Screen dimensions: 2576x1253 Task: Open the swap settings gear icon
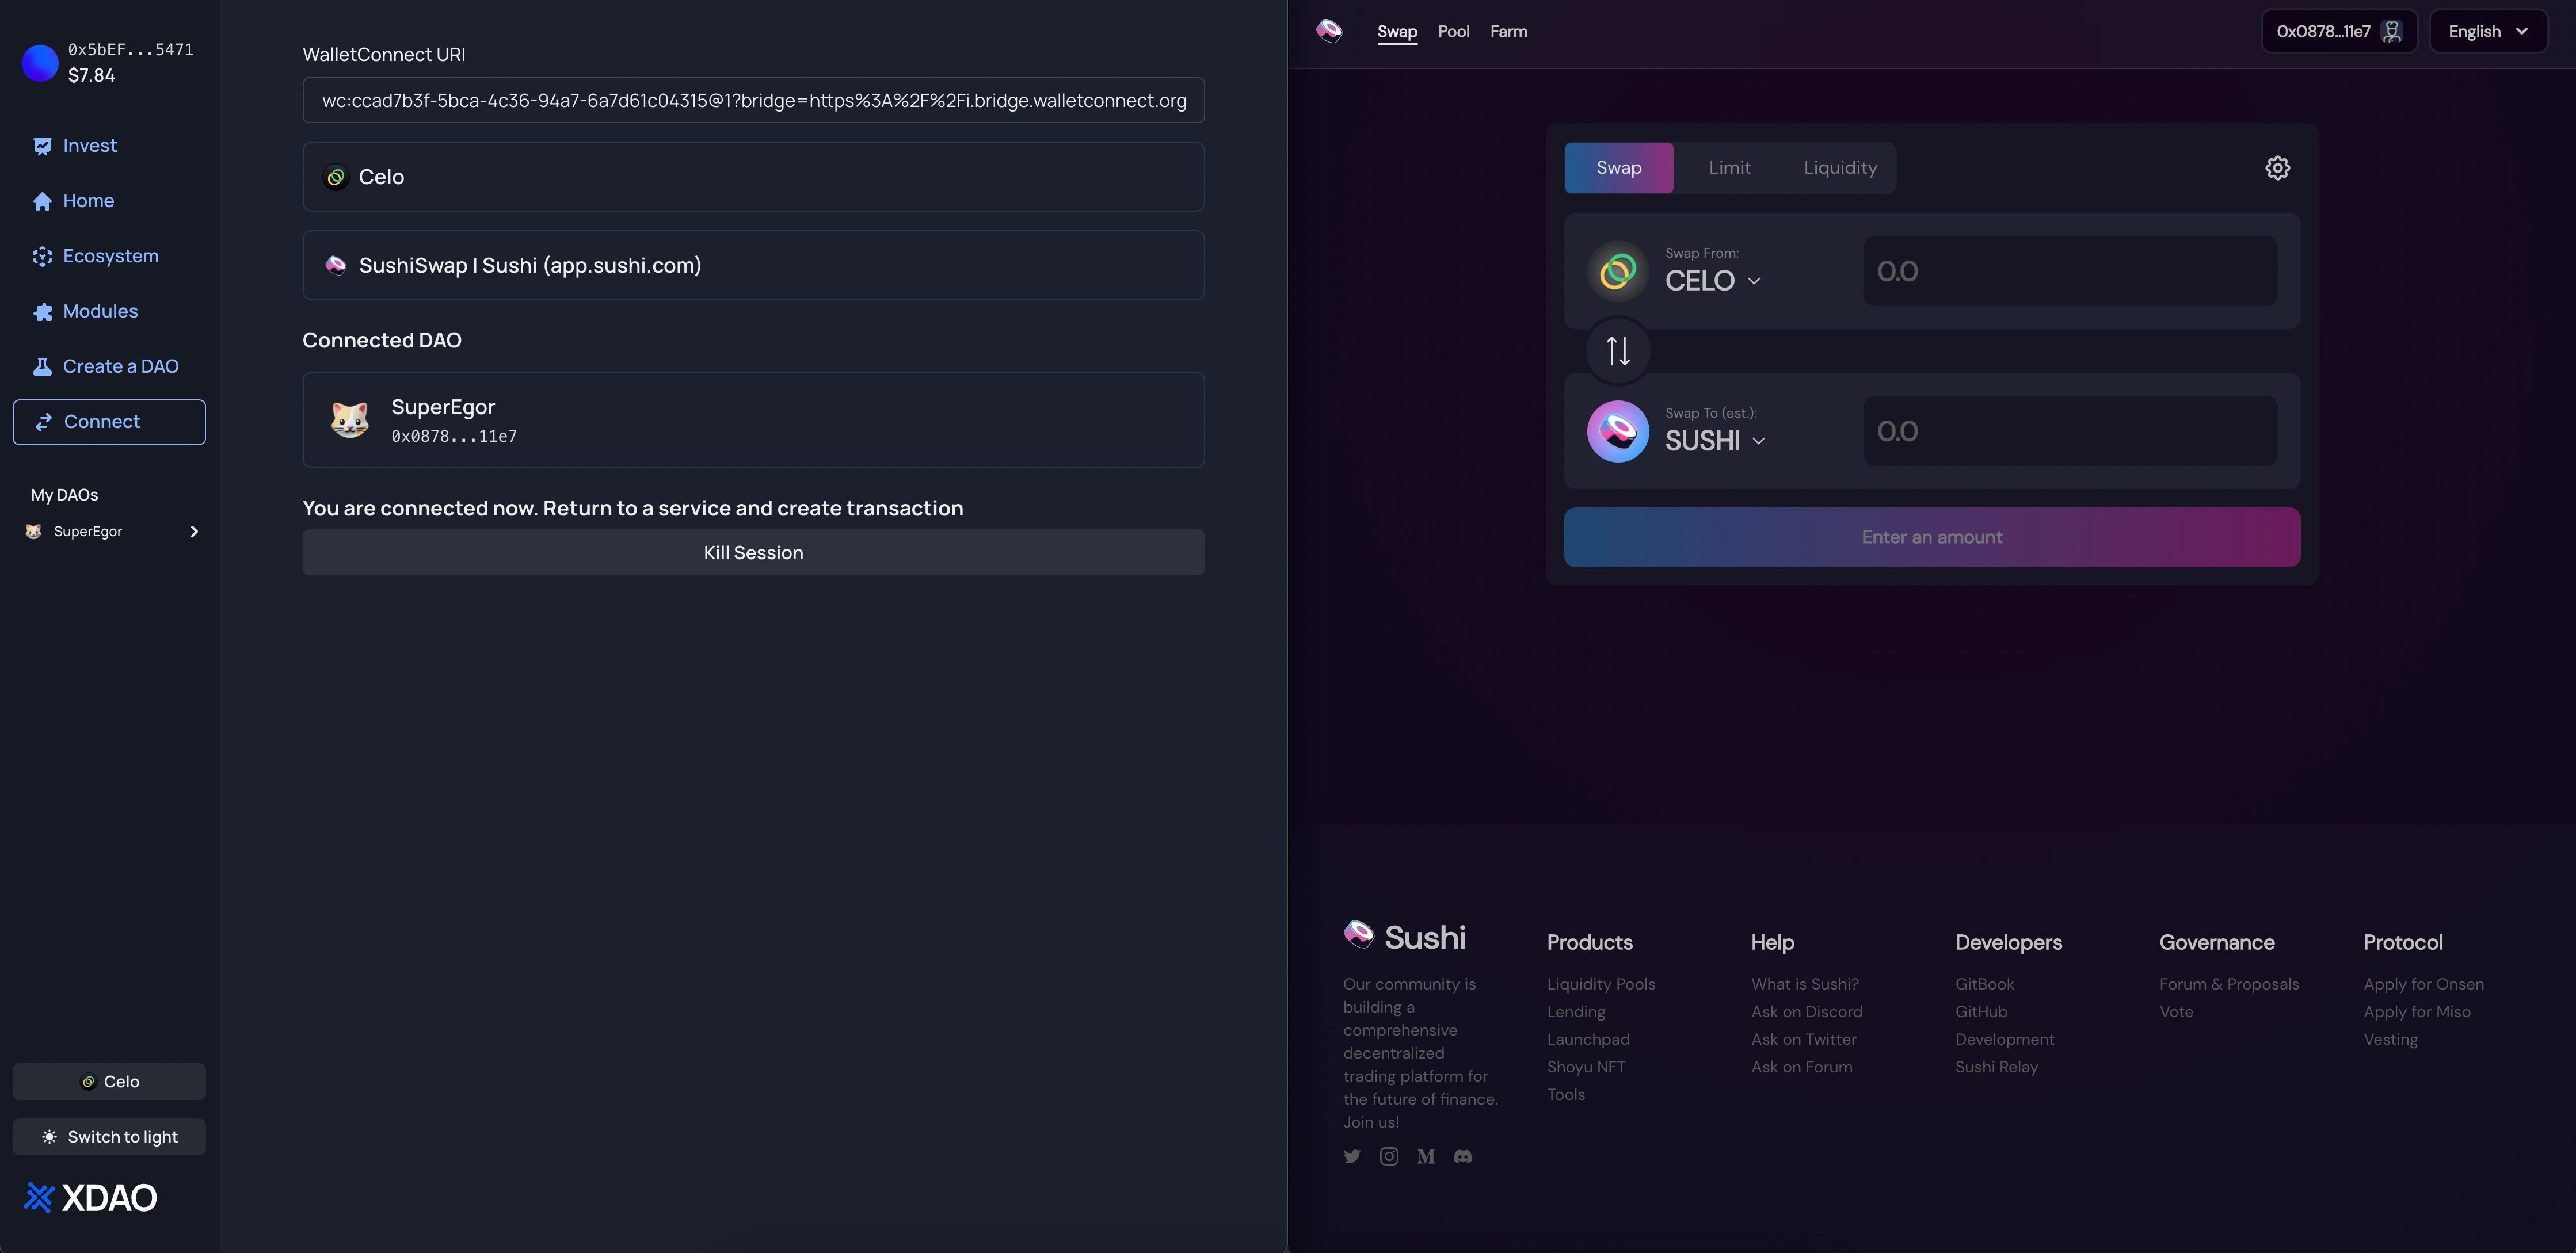pyautogui.click(x=2277, y=168)
